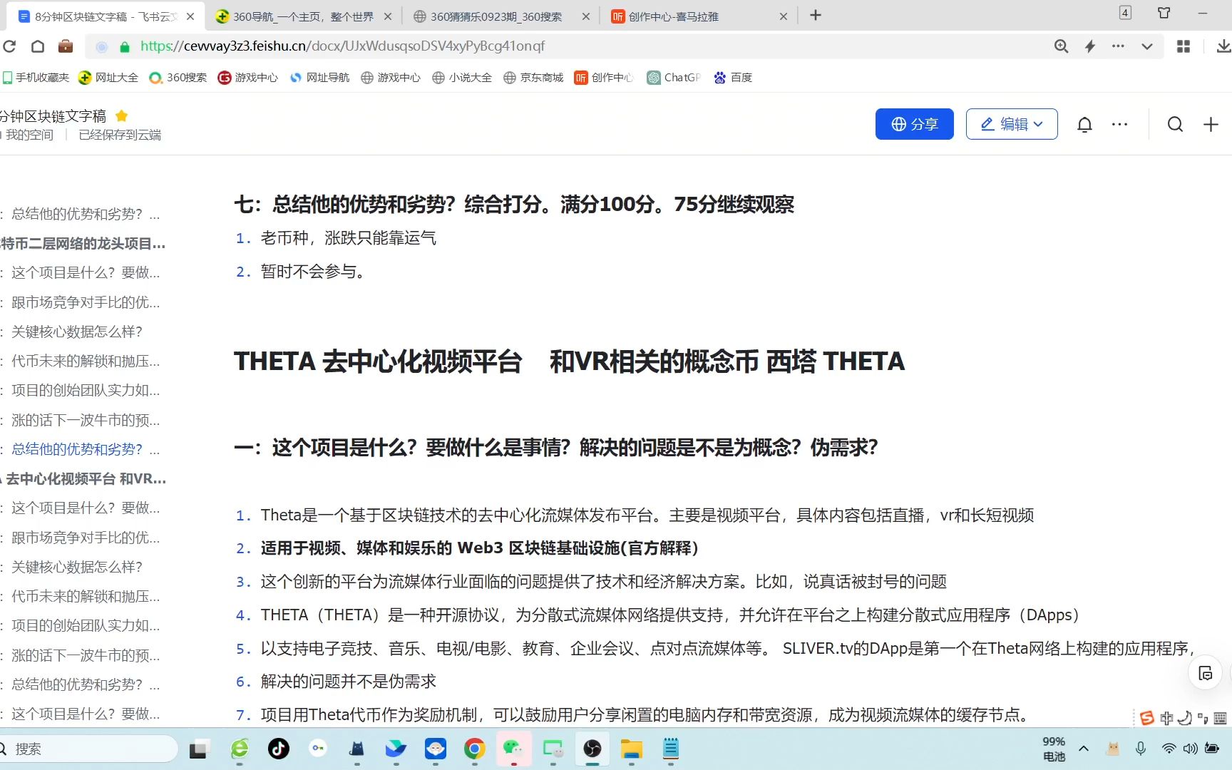This screenshot has height=770, width=1232.
Task: Open the ChatGP bookmark
Action: coord(674,78)
